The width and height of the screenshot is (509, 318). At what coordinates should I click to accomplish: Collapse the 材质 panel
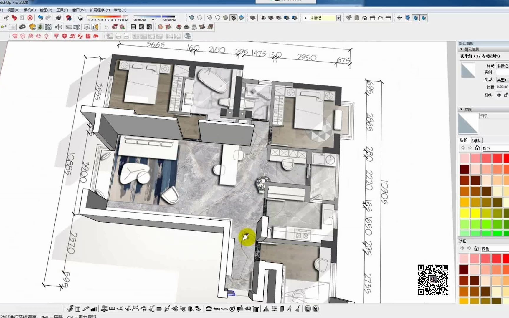(x=461, y=109)
